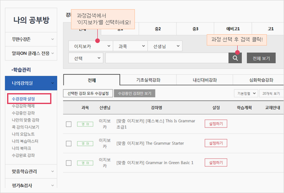Open the 이지보카 course dropdown
284x193 pixels.
point(91,46)
